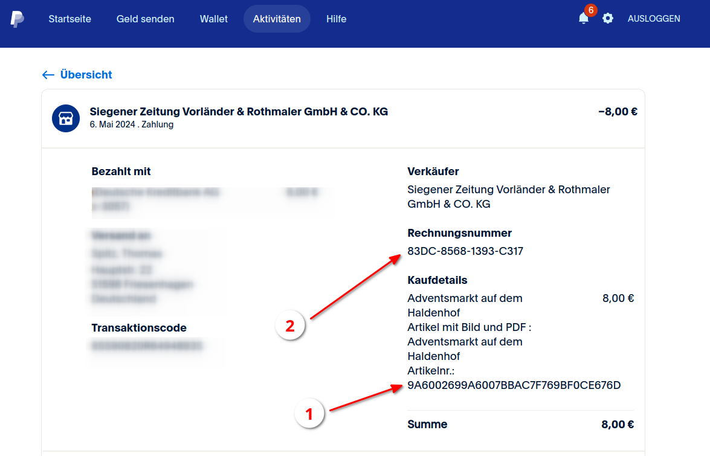
Task: Open settings via the gear icon
Action: [x=608, y=19]
